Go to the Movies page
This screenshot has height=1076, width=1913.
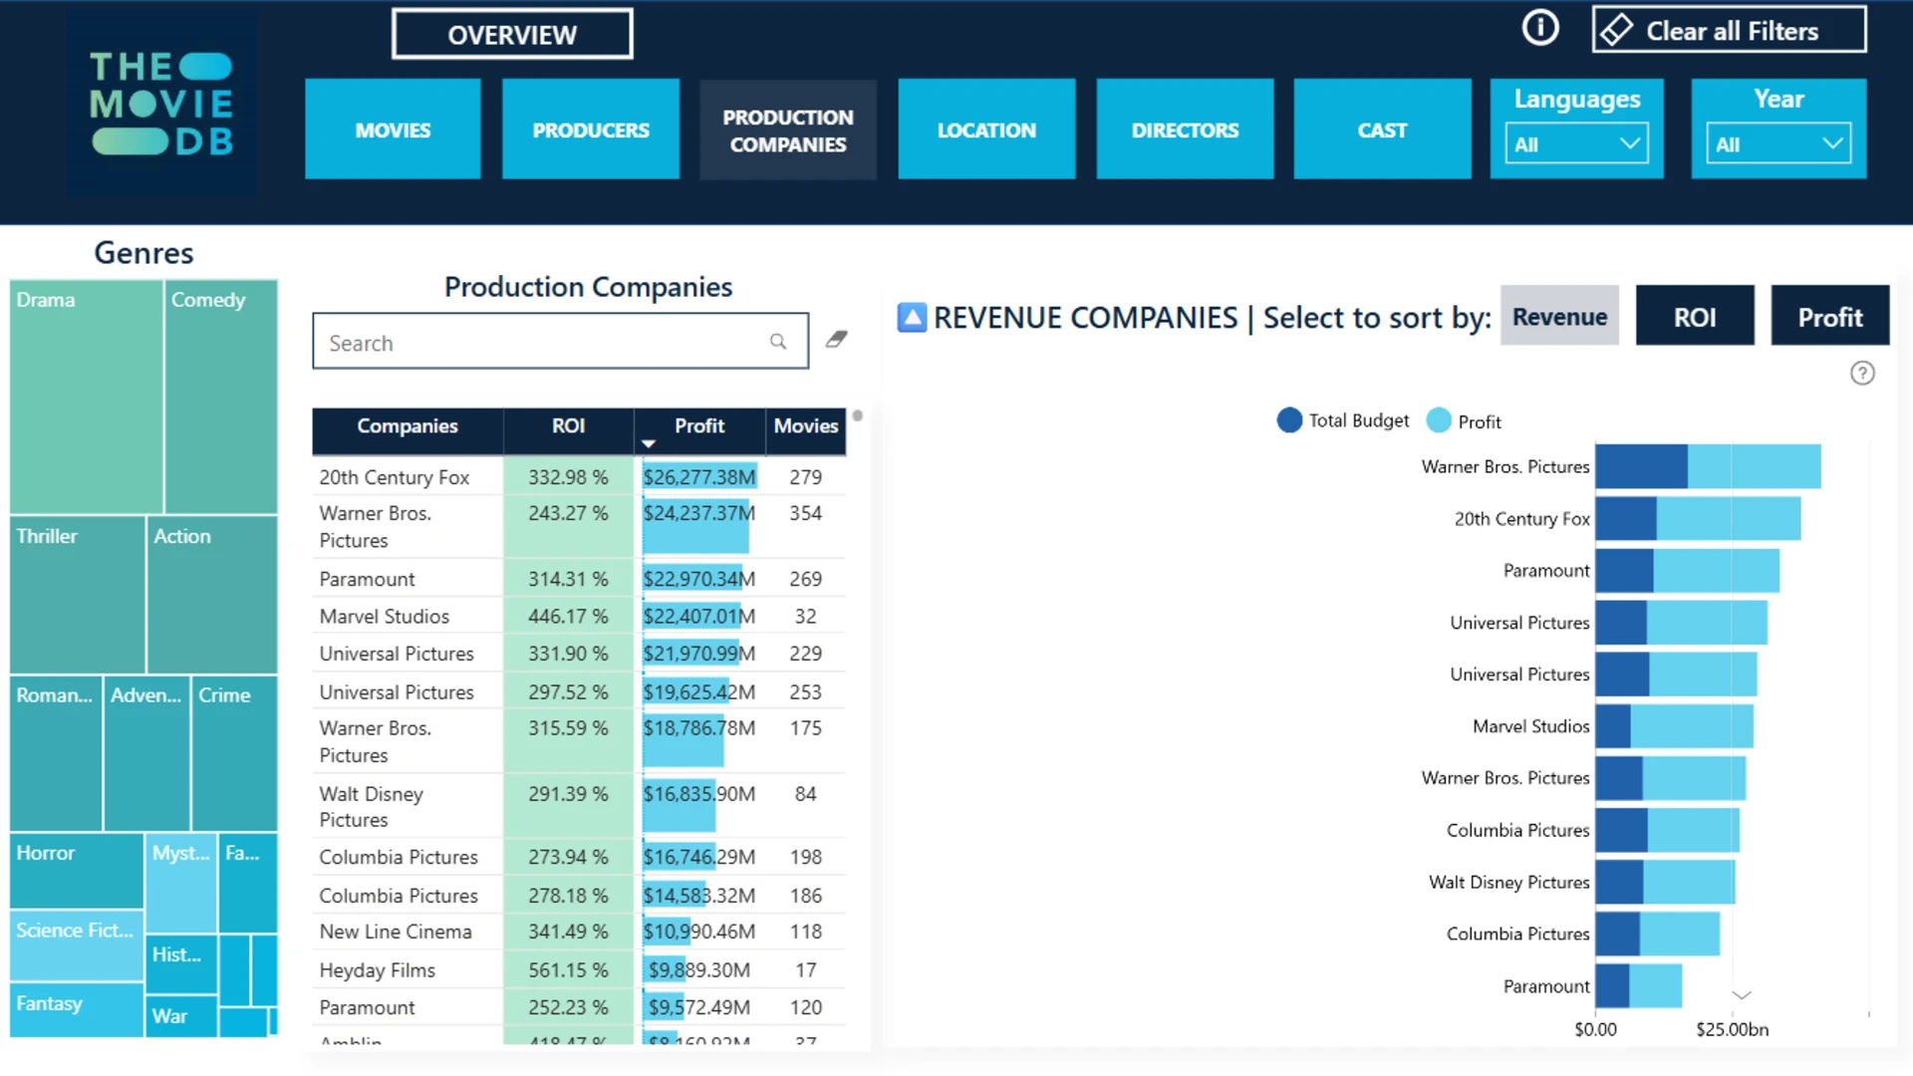pyautogui.click(x=393, y=130)
